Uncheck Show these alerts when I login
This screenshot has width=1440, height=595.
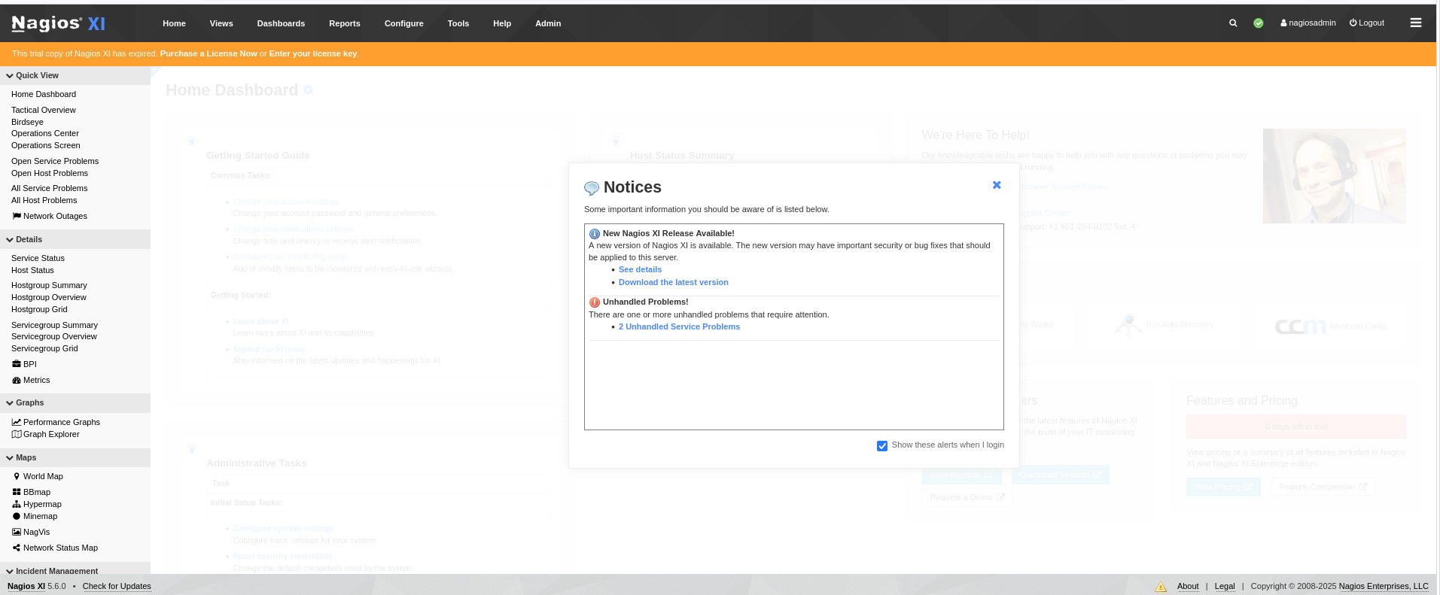882,446
